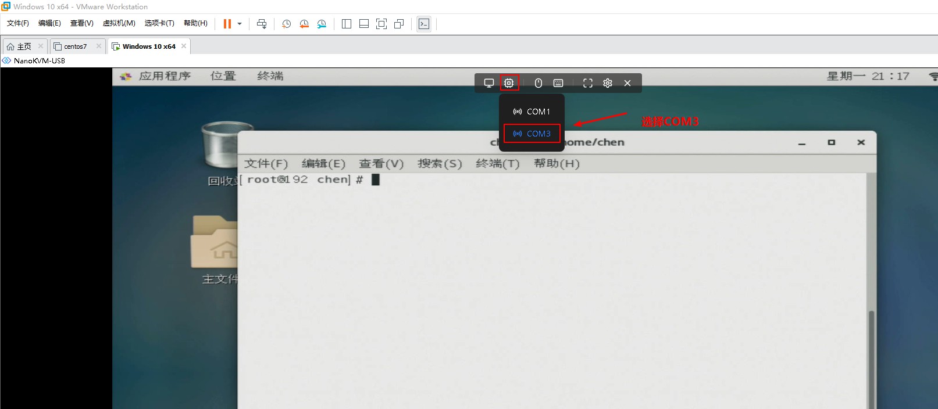Click the NanoKVM serial port chip icon
Viewport: 938px width, 409px height.
[509, 83]
